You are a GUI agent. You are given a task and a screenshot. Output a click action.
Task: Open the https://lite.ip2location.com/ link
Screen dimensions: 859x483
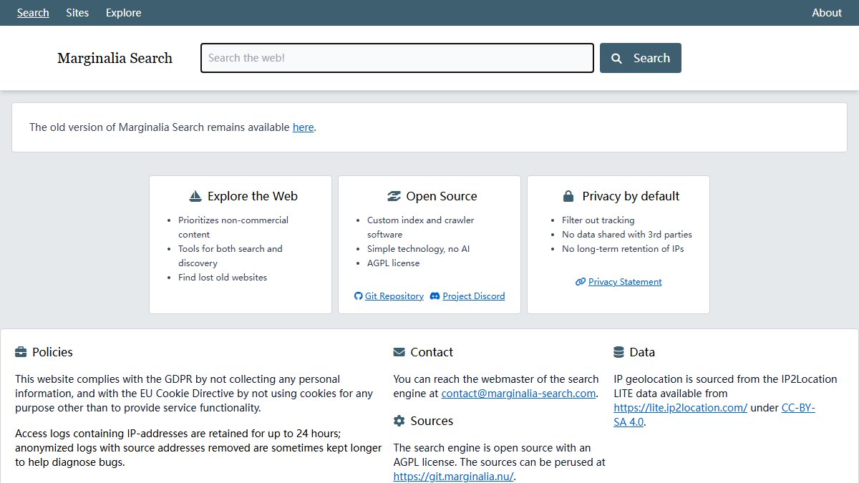(681, 408)
